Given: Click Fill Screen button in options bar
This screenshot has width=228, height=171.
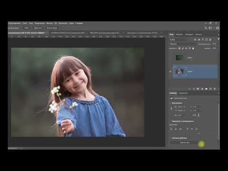Looking at the screenshot, I should (52, 28).
